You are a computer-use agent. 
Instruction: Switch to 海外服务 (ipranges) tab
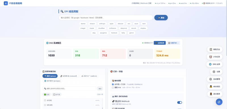click(52, 81)
